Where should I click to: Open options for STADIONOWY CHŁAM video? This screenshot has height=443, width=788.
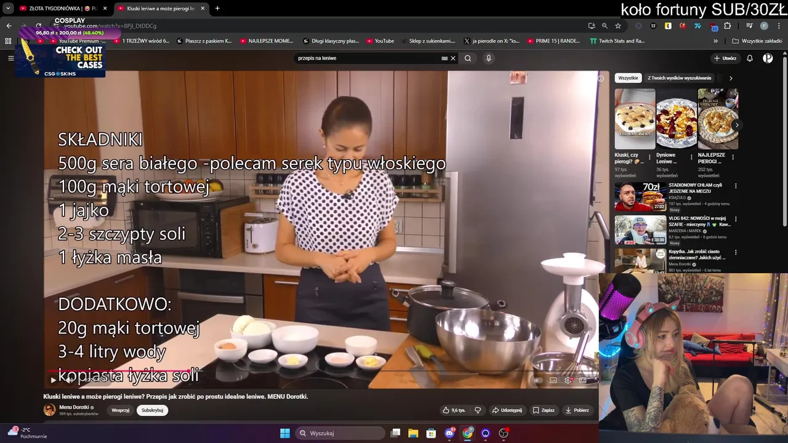[736, 186]
